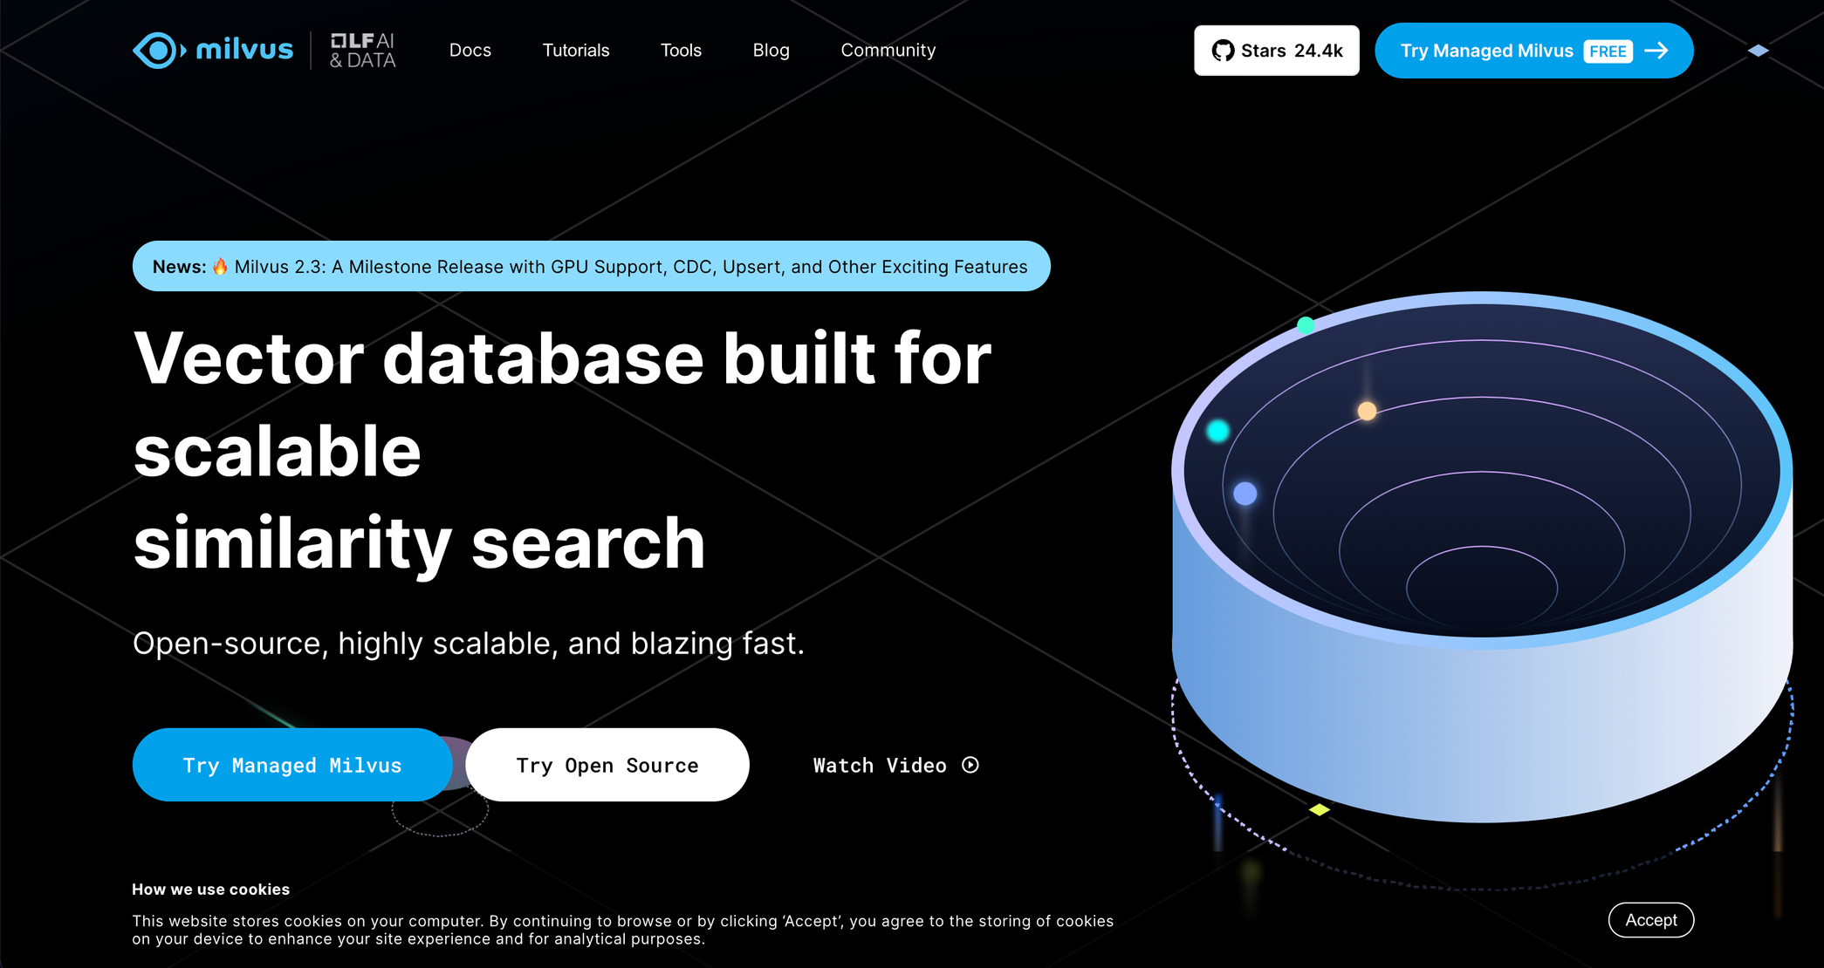Click the arrow icon in header button
Viewport: 1824px width, 968px height.
[x=1656, y=51]
